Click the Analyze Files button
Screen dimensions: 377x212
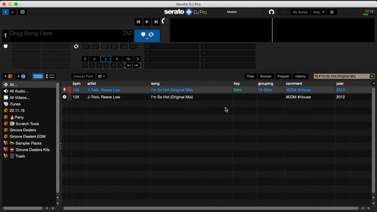coord(83,77)
